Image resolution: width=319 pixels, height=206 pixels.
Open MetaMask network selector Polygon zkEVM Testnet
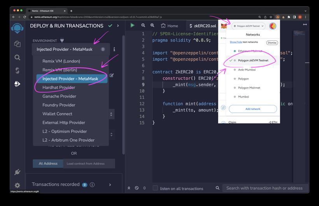[x=249, y=26]
